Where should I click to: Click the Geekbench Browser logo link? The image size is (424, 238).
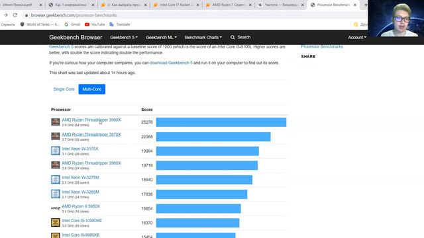pos(76,37)
